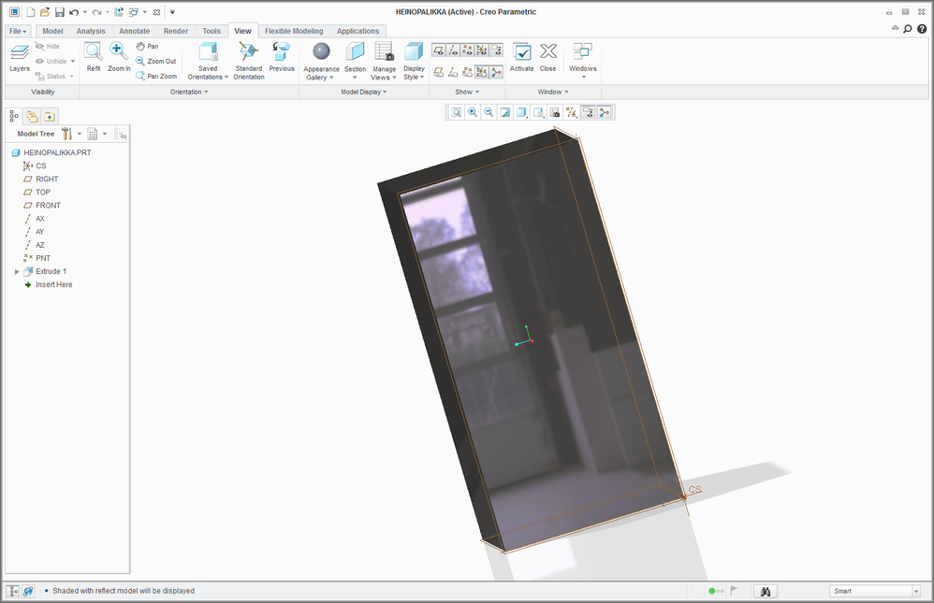Open View Manager in graphics toolbar
The height and width of the screenshot is (603, 934).
(555, 112)
